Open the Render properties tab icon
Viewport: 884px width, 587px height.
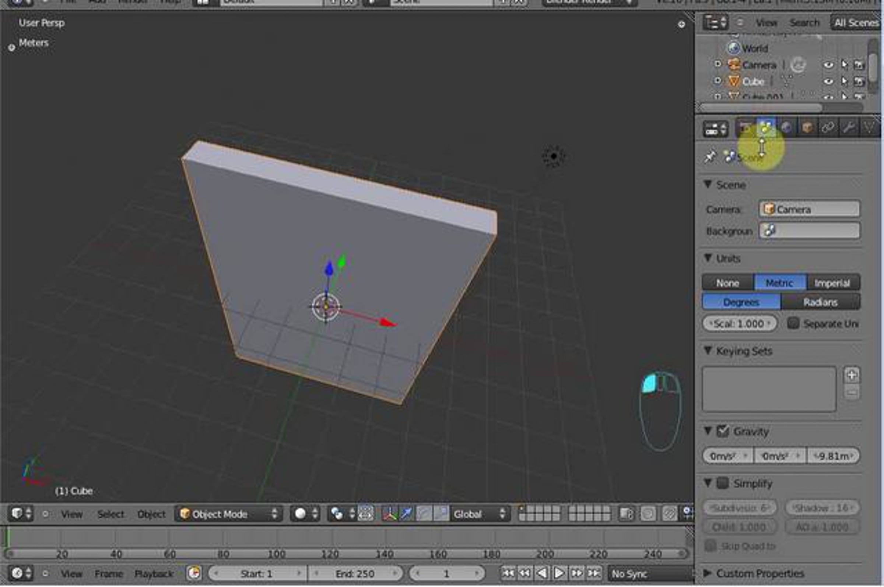[x=745, y=128]
